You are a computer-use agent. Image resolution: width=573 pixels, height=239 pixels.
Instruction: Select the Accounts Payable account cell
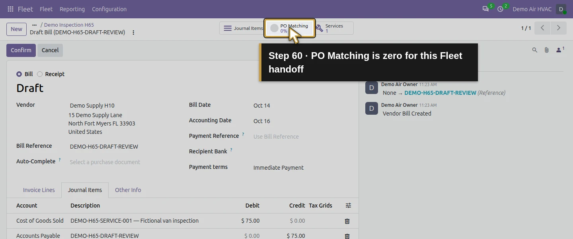(38, 236)
